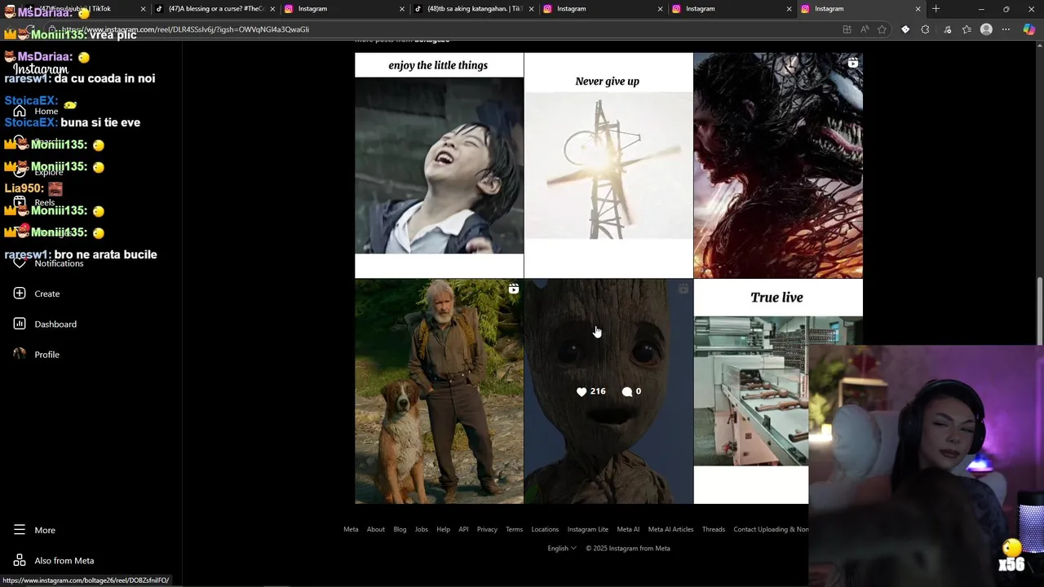Open the Locations footer link
1044x587 pixels.
[x=545, y=529]
